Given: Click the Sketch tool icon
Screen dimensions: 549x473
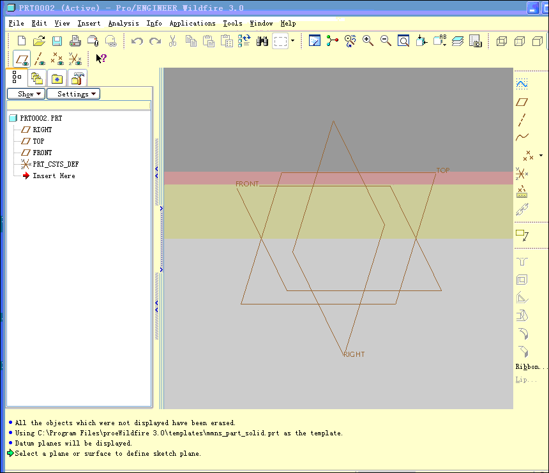Looking at the screenshot, I should tap(522, 84).
